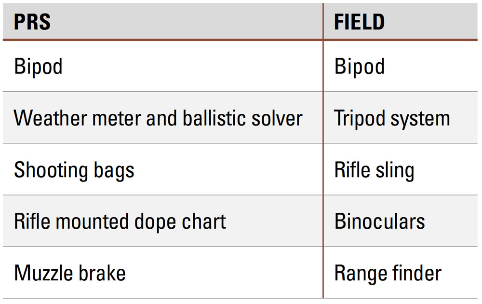Click the PRS column header
The height and width of the screenshot is (304, 482).
coord(163,21)
